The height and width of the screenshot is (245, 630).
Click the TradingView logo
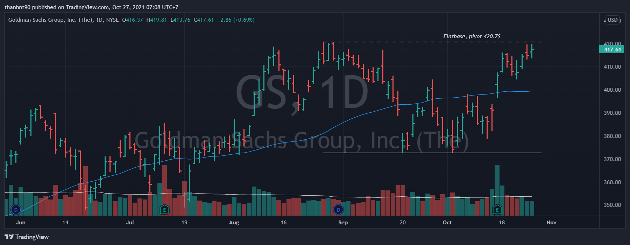pyautogui.click(x=27, y=237)
